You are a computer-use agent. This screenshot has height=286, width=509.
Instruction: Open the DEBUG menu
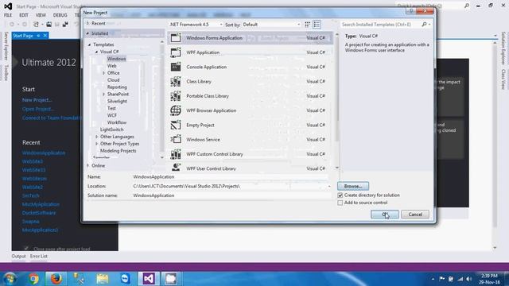coord(60,15)
